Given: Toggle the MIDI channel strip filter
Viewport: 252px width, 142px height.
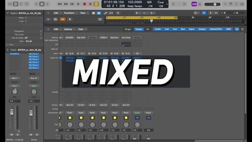Looking at the screenshot, I should pyautogui.click(x=228, y=29).
